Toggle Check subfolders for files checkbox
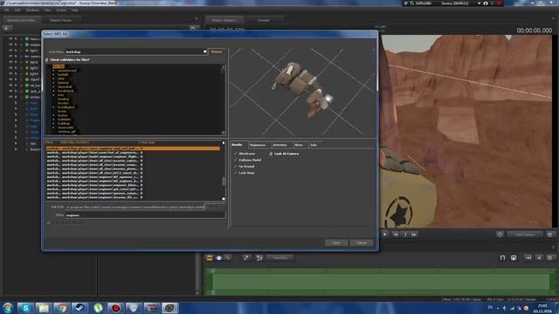 (x=46, y=60)
